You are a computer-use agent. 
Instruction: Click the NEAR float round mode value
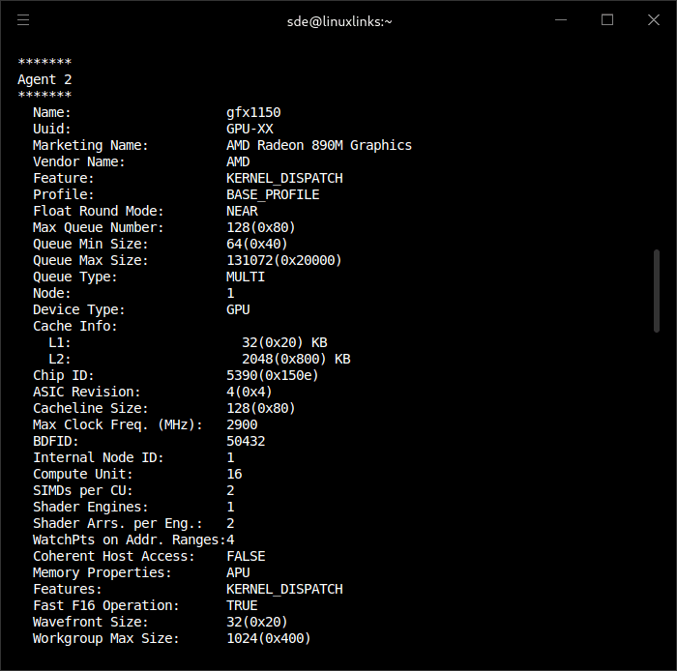click(242, 211)
